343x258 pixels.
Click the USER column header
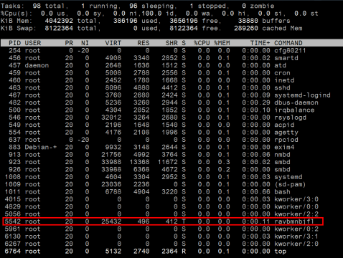tap(33, 43)
